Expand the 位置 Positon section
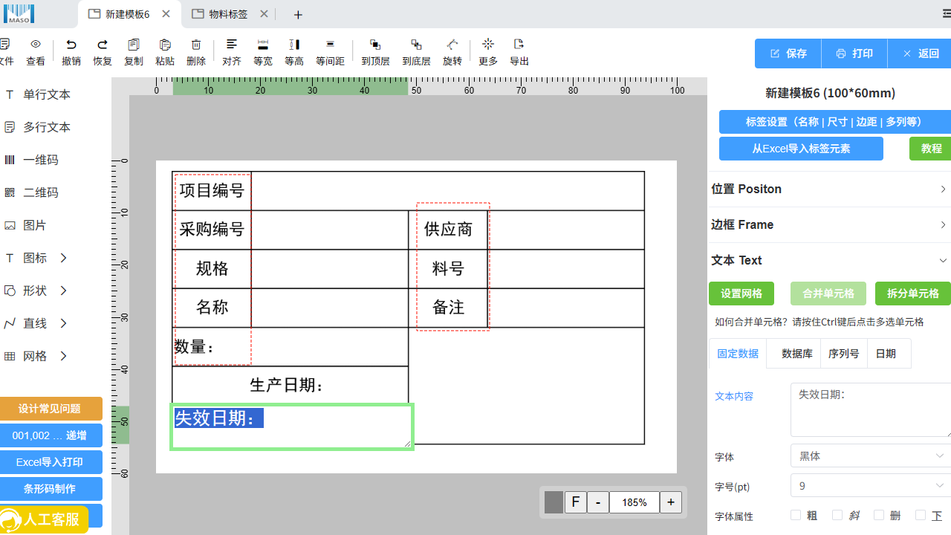The image size is (951, 535). coord(829,189)
